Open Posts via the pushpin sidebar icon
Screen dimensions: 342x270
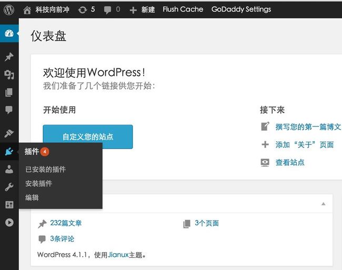(9, 57)
